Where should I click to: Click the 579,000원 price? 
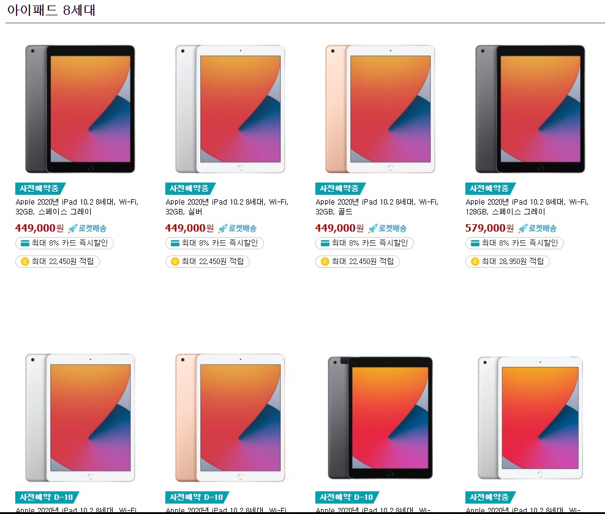pos(489,228)
